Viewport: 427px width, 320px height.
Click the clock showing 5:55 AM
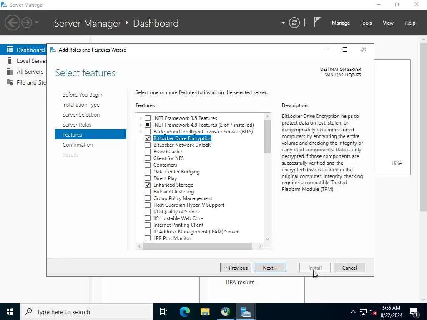391,308
